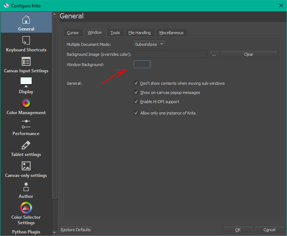The width and height of the screenshot is (287, 236).
Task: Click the Restore Defaults button
Action: pyautogui.click(x=76, y=230)
